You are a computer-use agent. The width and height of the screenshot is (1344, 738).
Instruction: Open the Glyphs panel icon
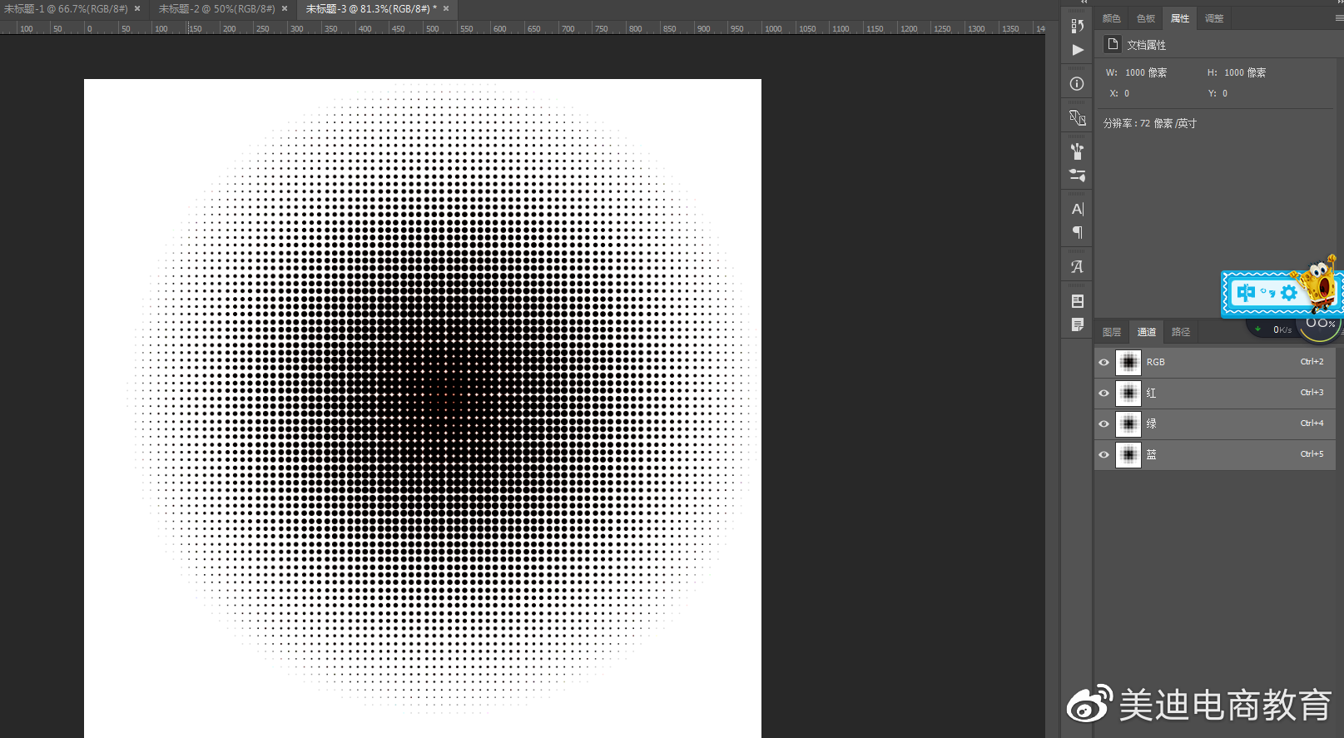pyautogui.click(x=1077, y=267)
